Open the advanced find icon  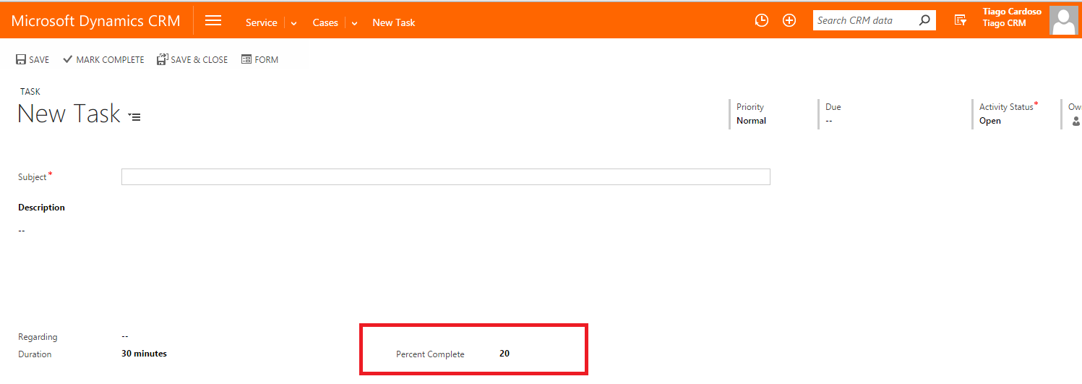[x=960, y=21]
